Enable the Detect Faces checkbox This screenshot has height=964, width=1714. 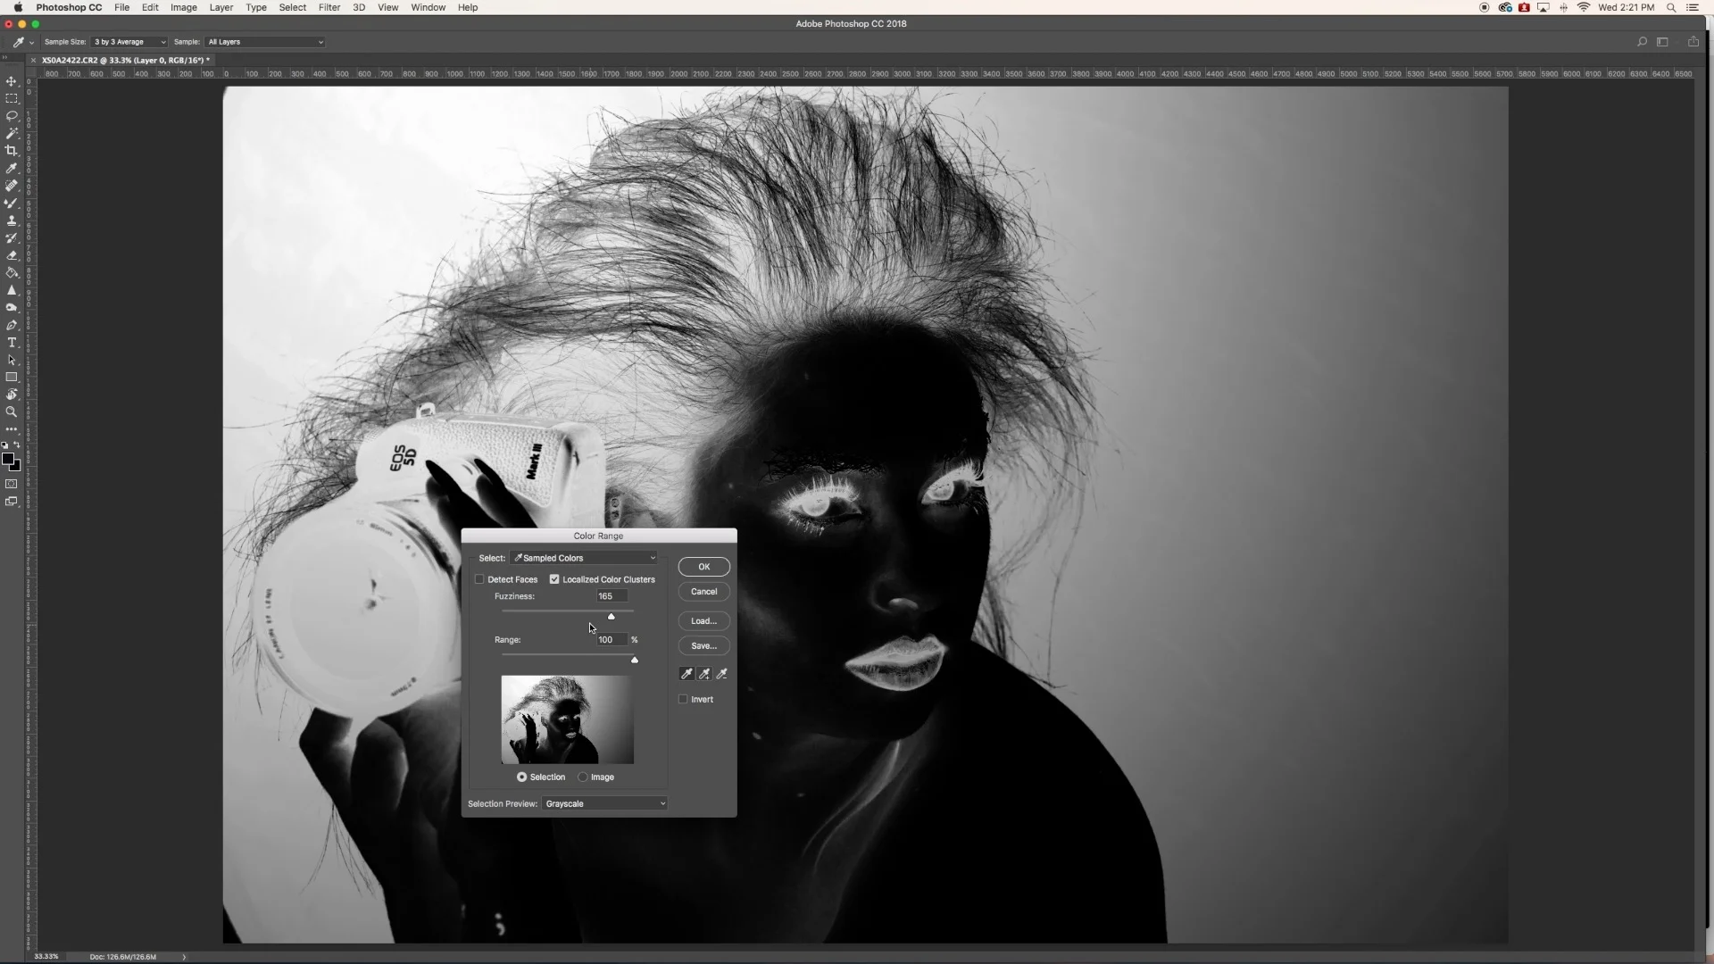[479, 579]
